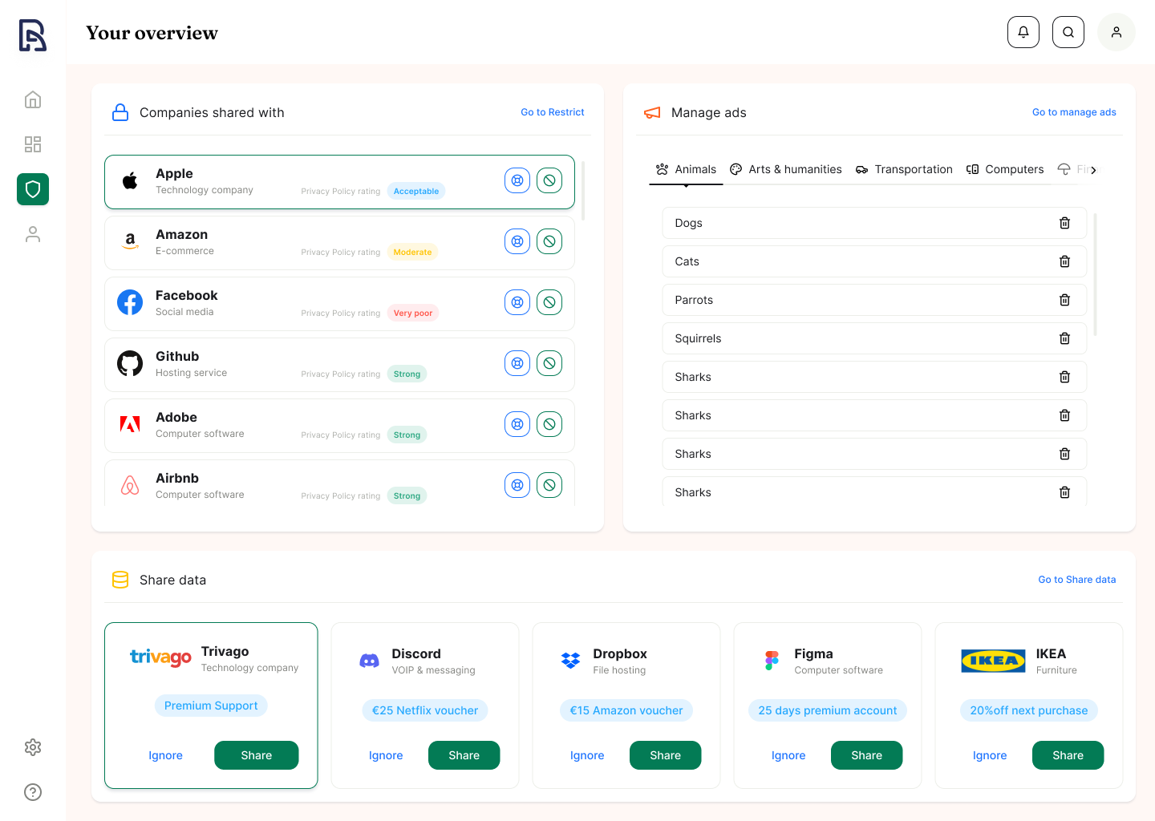The height and width of the screenshot is (821, 1155).
Task: Switch to the Arts & humanities tab
Action: 786,169
